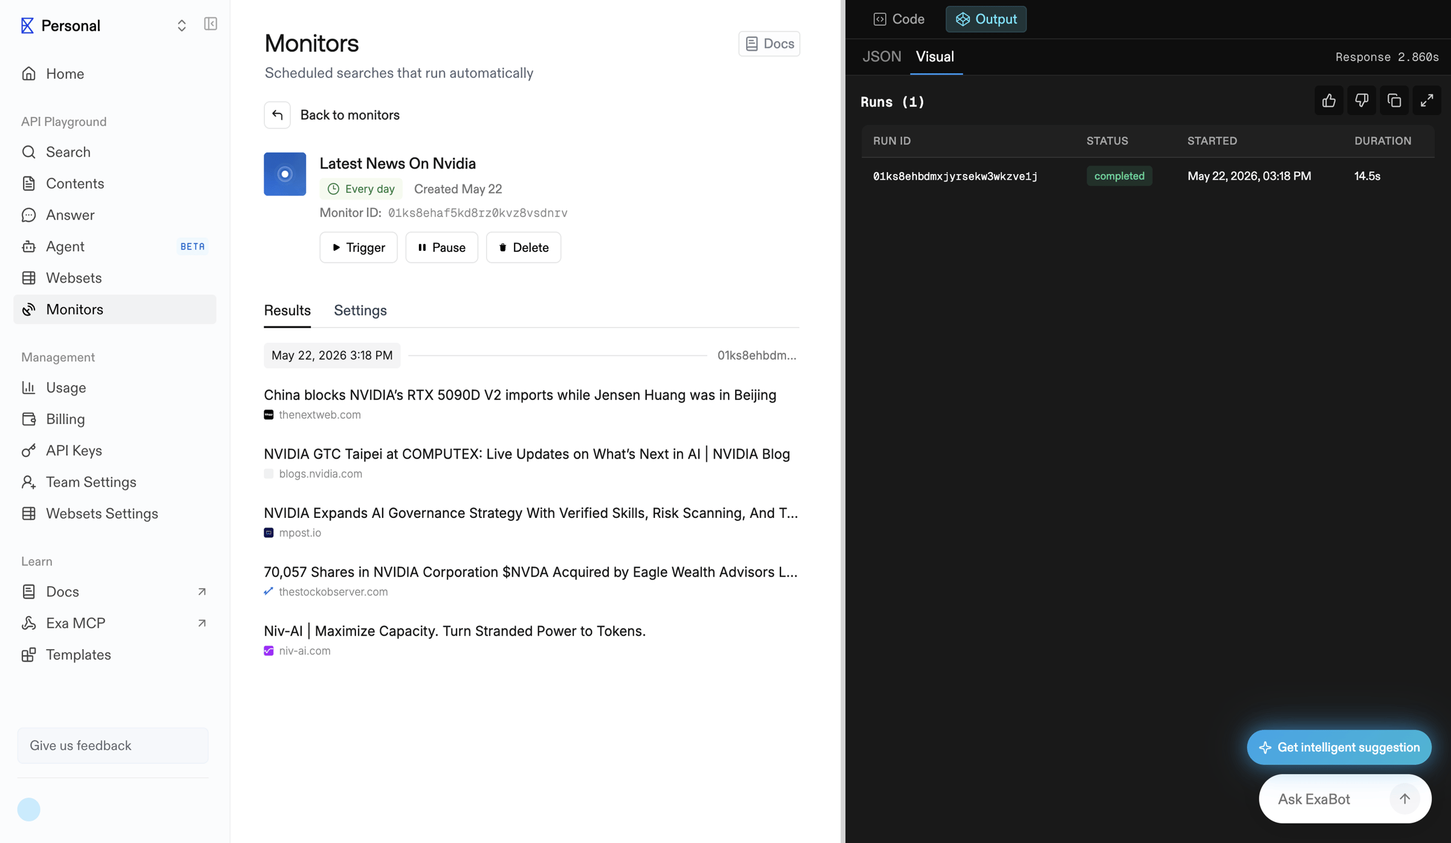This screenshot has height=843, width=1451.
Task: Click Back to monitors link
Action: 350,115
